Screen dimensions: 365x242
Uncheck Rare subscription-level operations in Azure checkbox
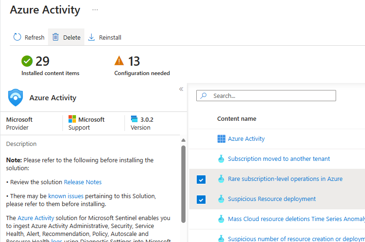tap(201, 179)
